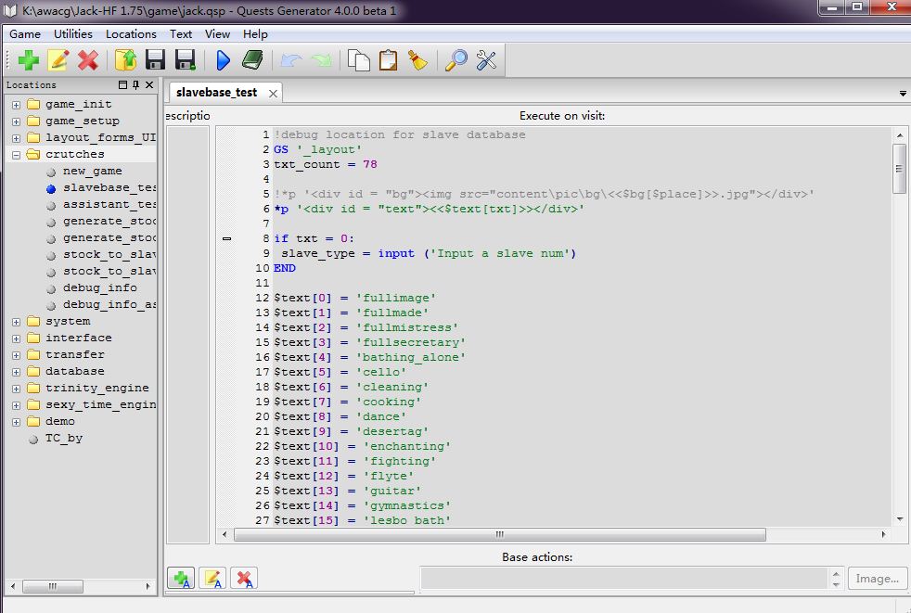Open settings with the wrench tools icon
The height and width of the screenshot is (613, 911).
click(x=486, y=60)
